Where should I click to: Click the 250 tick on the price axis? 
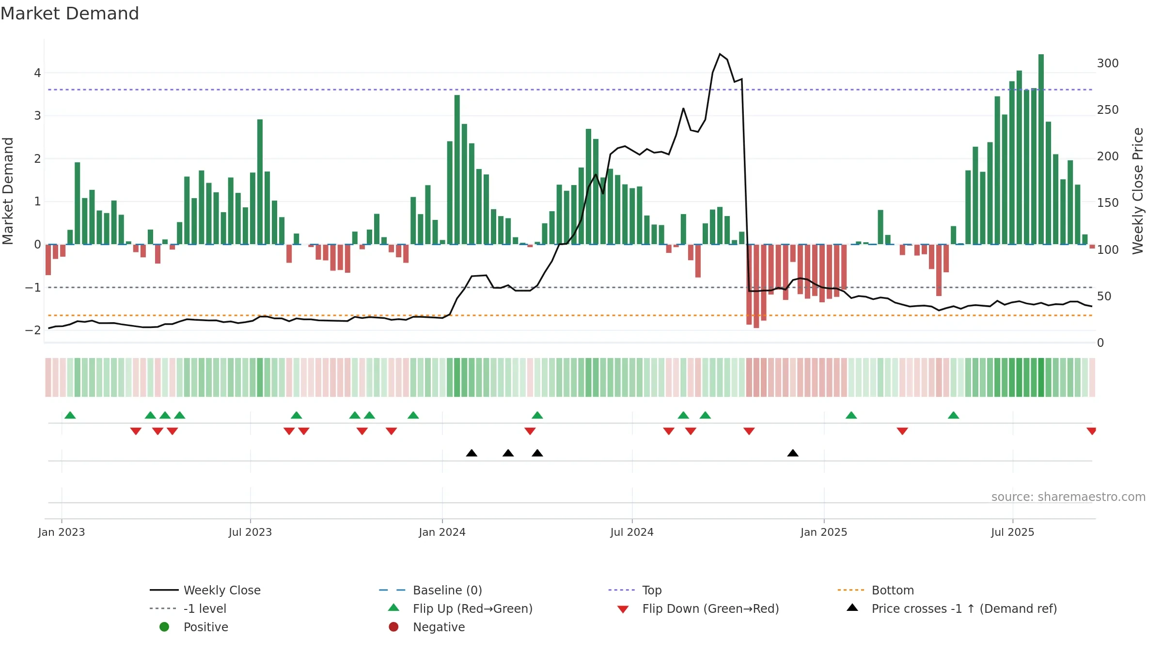[x=1108, y=110]
